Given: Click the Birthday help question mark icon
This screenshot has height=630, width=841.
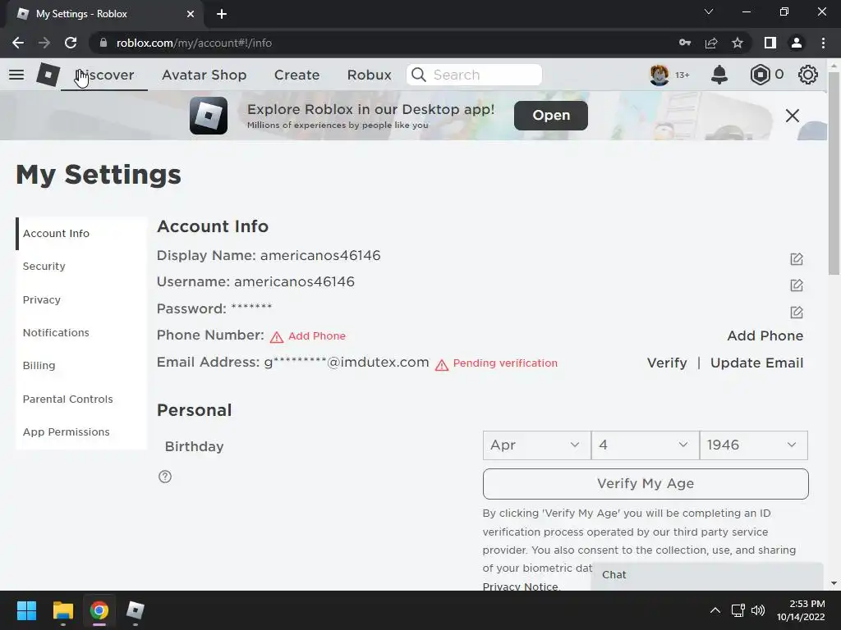Looking at the screenshot, I should (165, 477).
